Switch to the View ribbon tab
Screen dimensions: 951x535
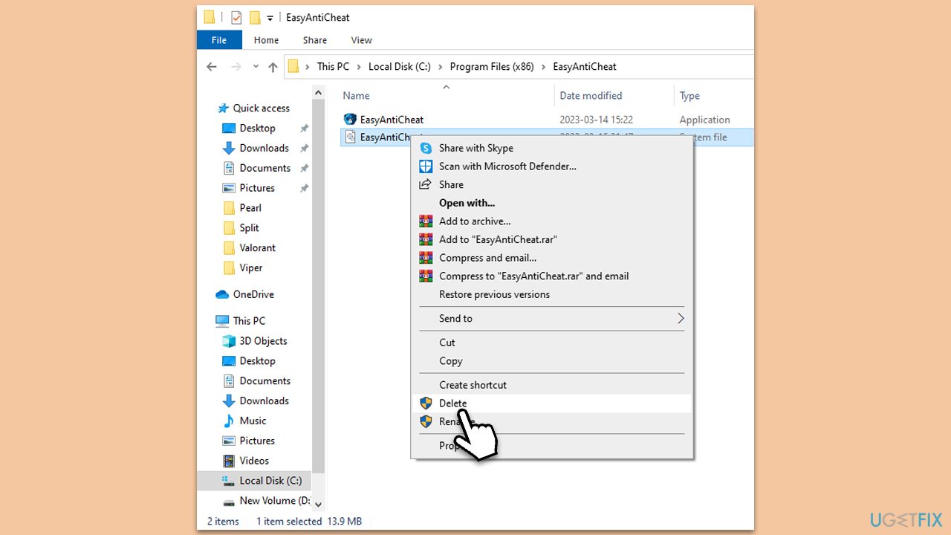[361, 39]
